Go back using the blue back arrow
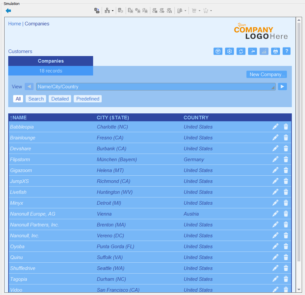 click(x=8, y=11)
